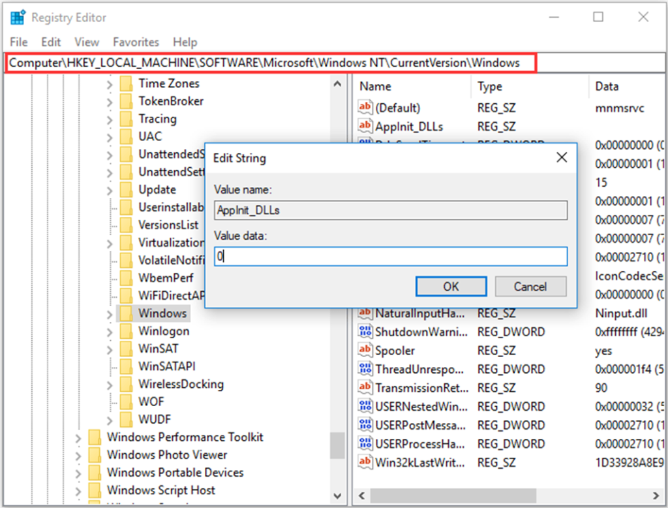668x508 pixels.
Task: Expand the Winlogon key
Action: coord(110,332)
